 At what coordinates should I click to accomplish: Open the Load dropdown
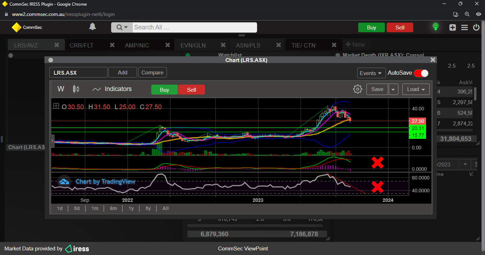(x=416, y=89)
